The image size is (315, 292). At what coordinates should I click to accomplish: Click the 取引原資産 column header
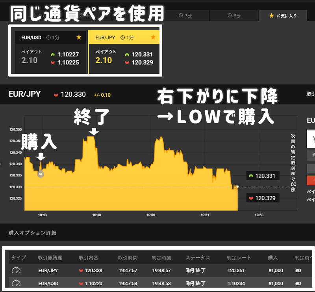tap(50, 258)
